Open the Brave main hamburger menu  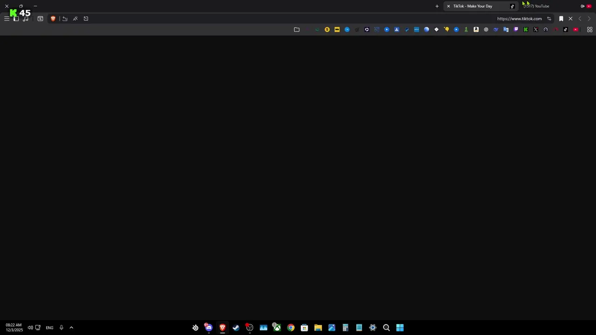7,19
